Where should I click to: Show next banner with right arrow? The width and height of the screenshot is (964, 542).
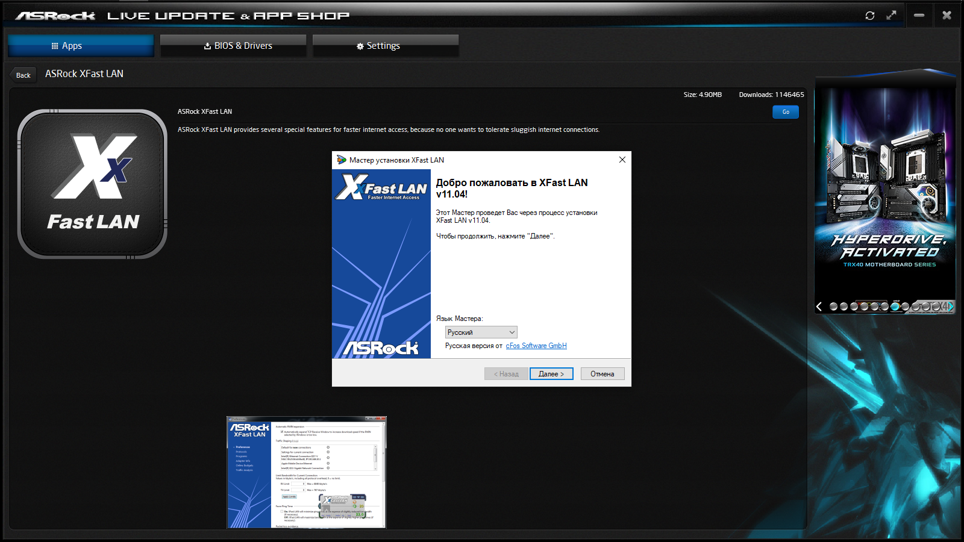[x=950, y=307]
